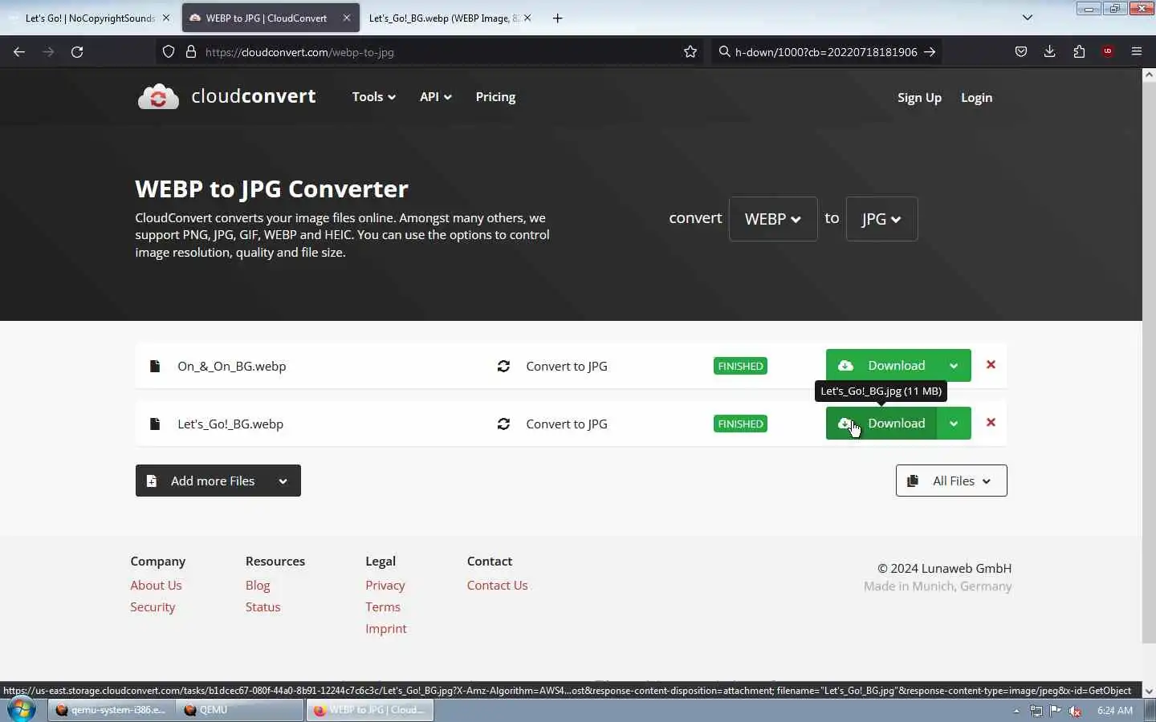Click the search go arrow icon

pos(930,52)
